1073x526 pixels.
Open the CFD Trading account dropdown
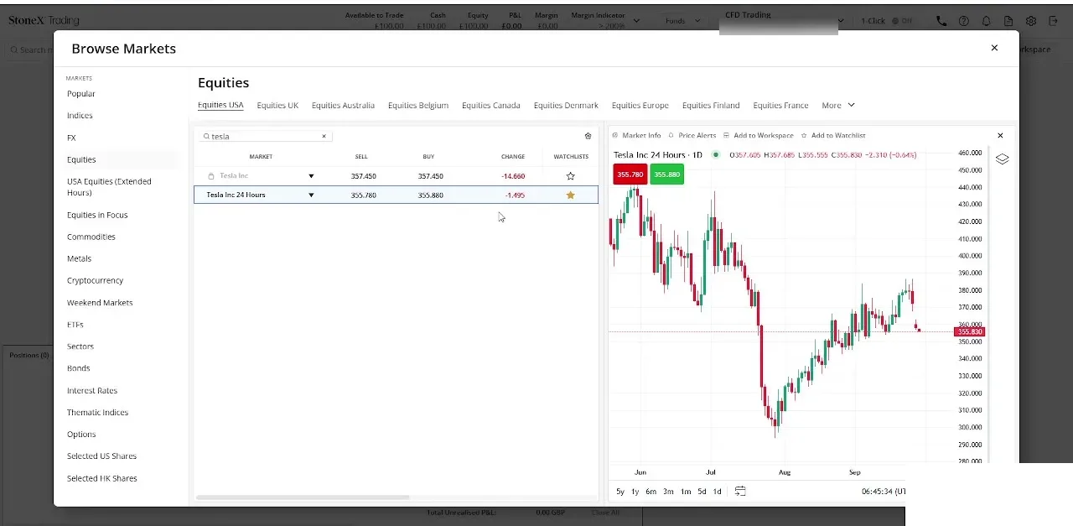[841, 21]
